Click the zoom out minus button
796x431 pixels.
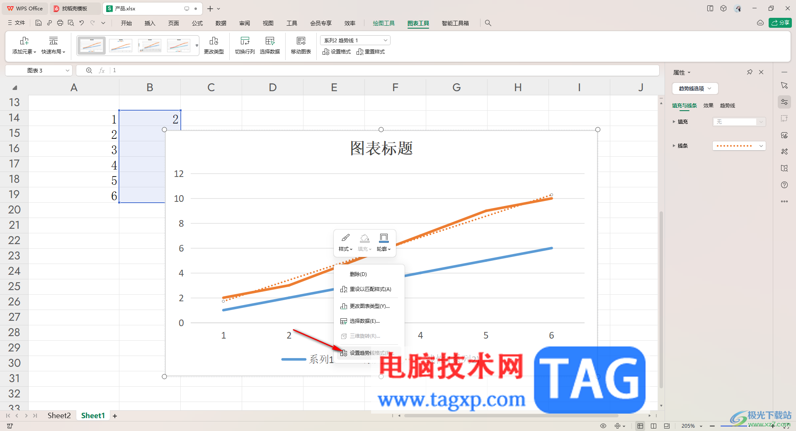pyautogui.click(x=712, y=426)
